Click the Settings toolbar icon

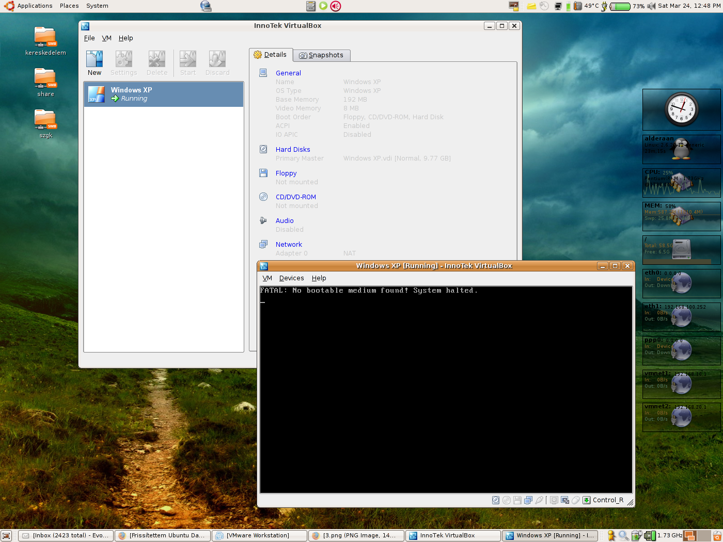[x=124, y=63]
